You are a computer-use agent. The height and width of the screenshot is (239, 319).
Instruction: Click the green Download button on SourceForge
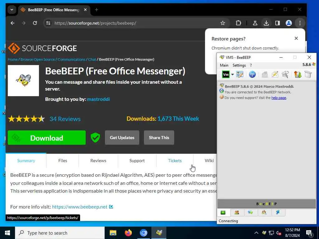(47, 138)
